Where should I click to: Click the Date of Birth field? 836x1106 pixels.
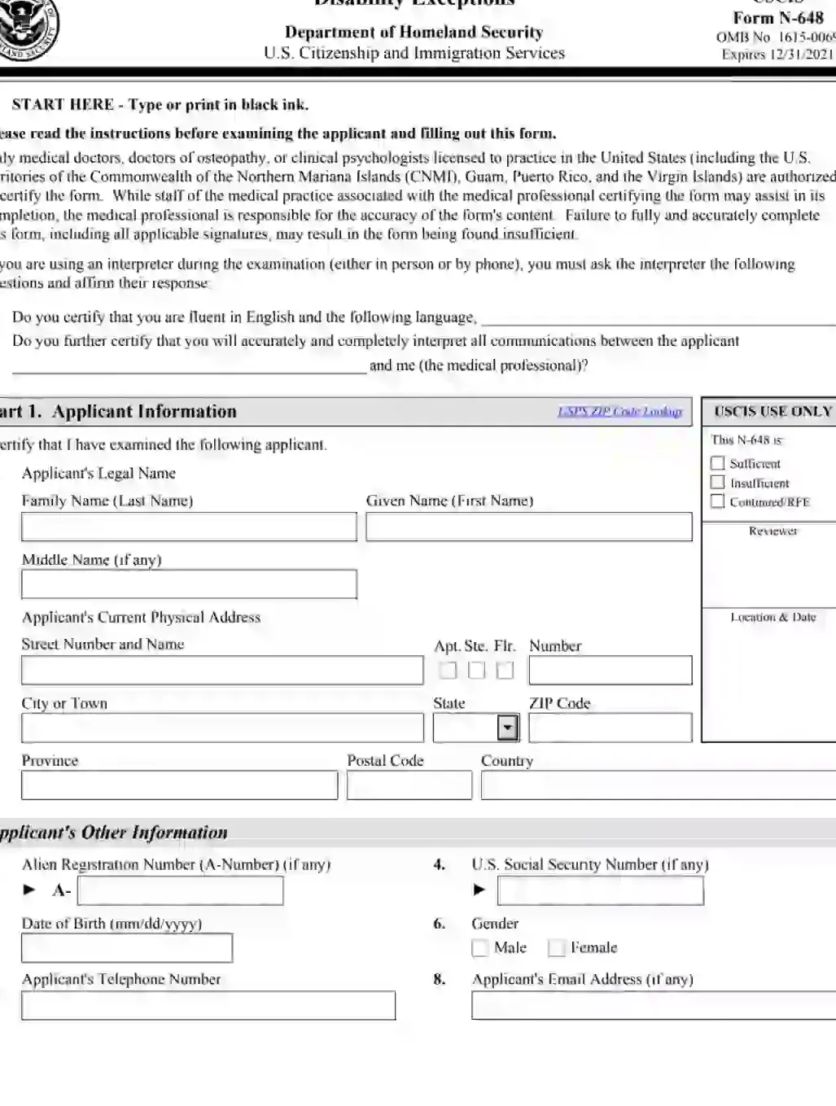[x=126, y=947]
